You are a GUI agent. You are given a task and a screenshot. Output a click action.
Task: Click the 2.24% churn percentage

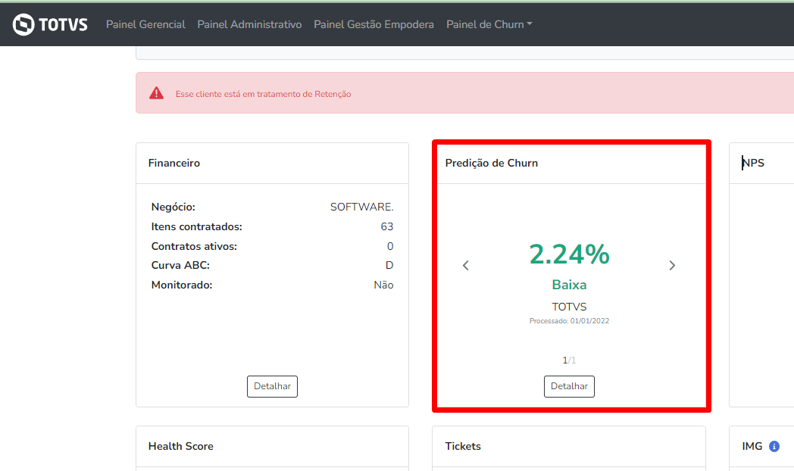pos(569,254)
